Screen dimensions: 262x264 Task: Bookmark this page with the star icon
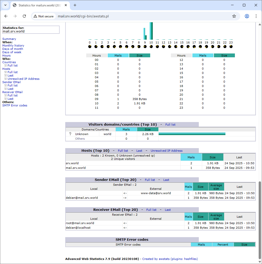(234, 16)
